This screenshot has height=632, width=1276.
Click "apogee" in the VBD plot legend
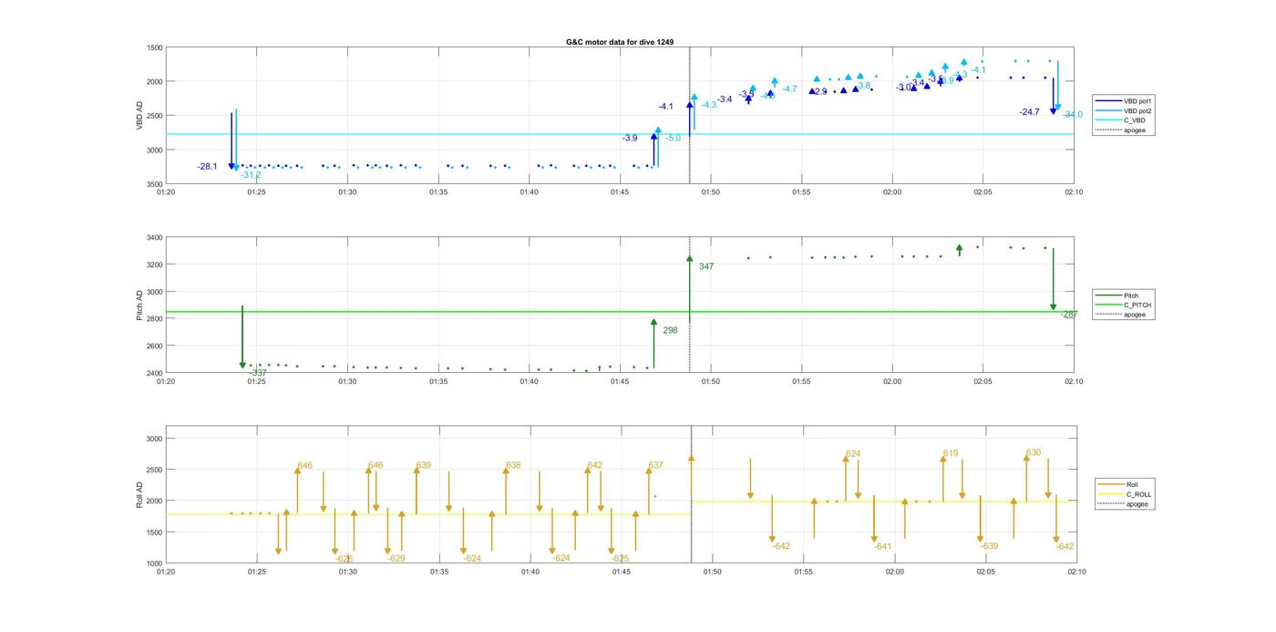(x=1120, y=130)
